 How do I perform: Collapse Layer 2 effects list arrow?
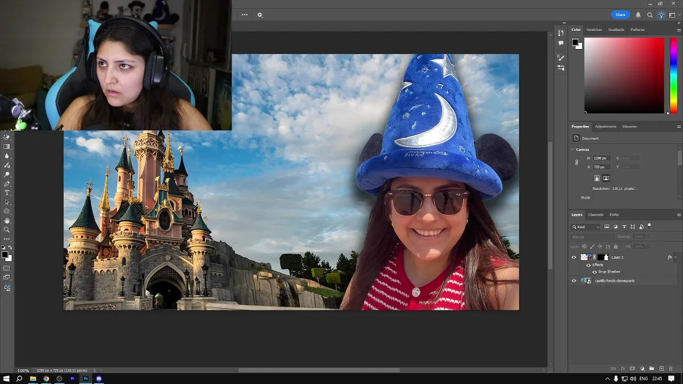pos(677,257)
